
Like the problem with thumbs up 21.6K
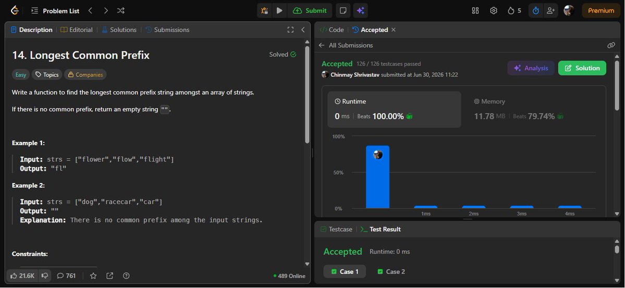(23, 276)
